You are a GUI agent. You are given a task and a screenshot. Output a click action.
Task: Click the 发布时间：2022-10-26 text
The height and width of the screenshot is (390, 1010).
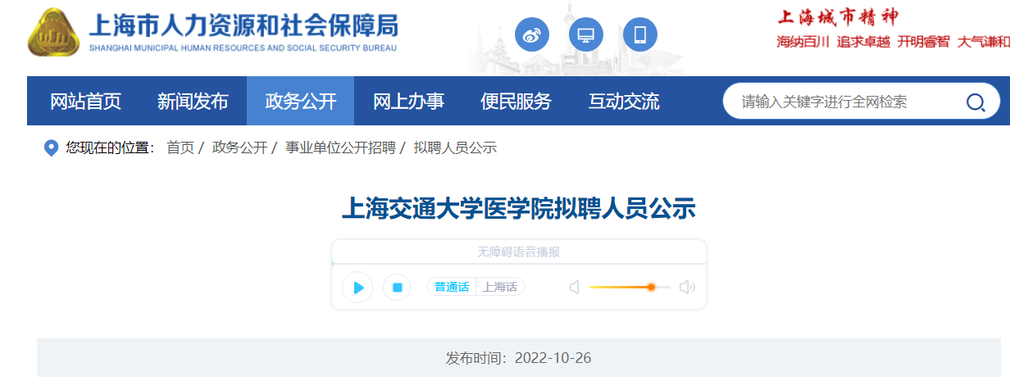coord(518,358)
